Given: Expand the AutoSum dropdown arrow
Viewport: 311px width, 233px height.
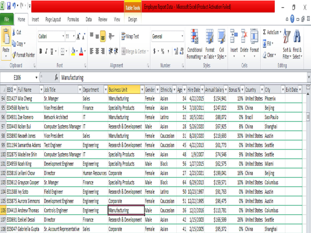Looking at the screenshot, I should coord(281,32).
